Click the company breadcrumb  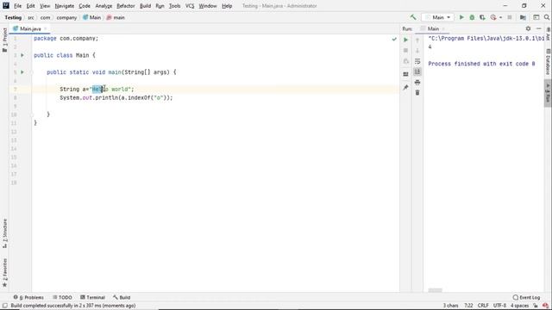66,17
